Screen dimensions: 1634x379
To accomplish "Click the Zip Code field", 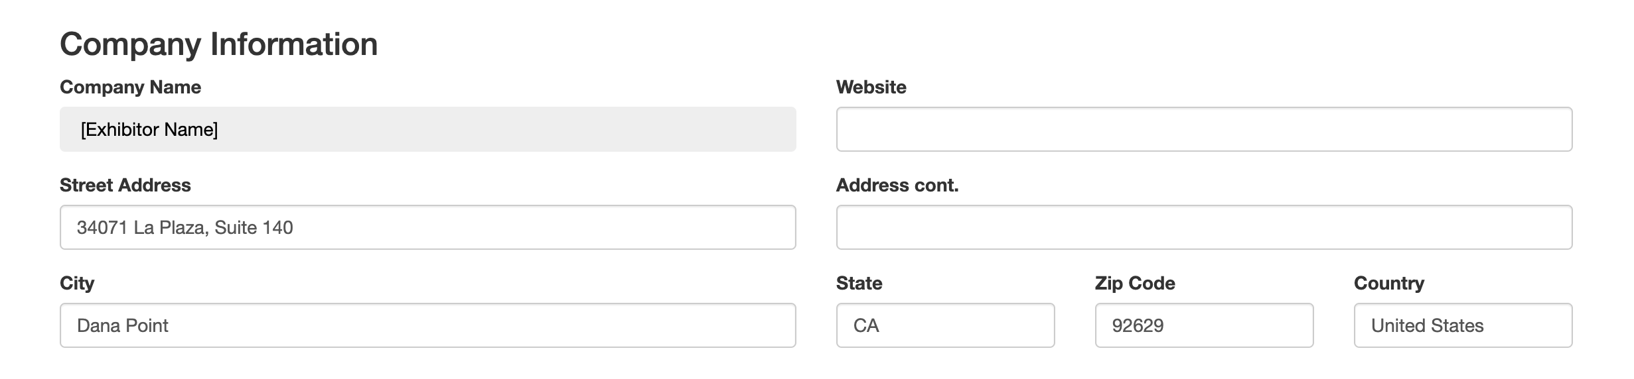I will tap(1204, 325).
